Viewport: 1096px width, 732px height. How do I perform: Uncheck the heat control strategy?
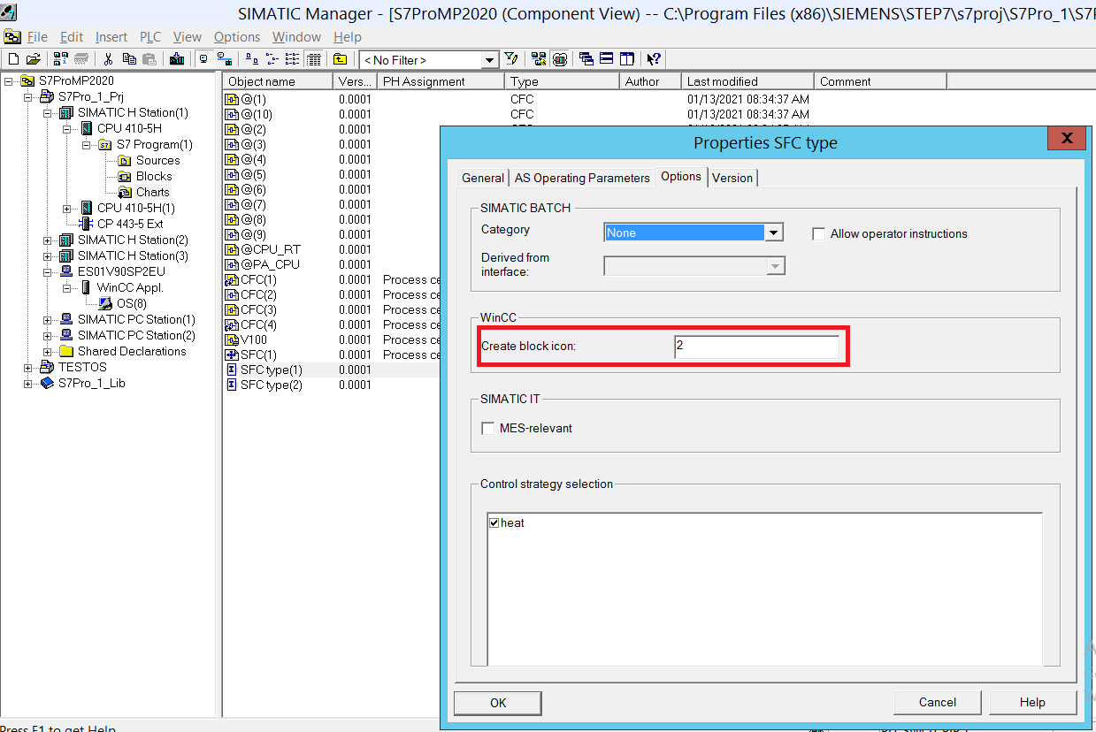coord(494,523)
